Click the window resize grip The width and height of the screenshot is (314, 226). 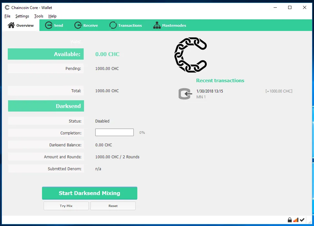pyautogui.click(x=310, y=222)
